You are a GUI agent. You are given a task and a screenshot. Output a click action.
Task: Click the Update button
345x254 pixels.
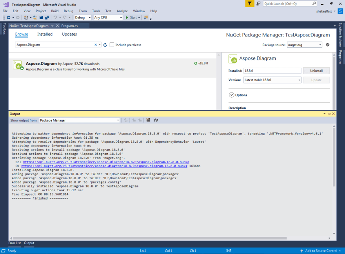pyautogui.click(x=316, y=80)
